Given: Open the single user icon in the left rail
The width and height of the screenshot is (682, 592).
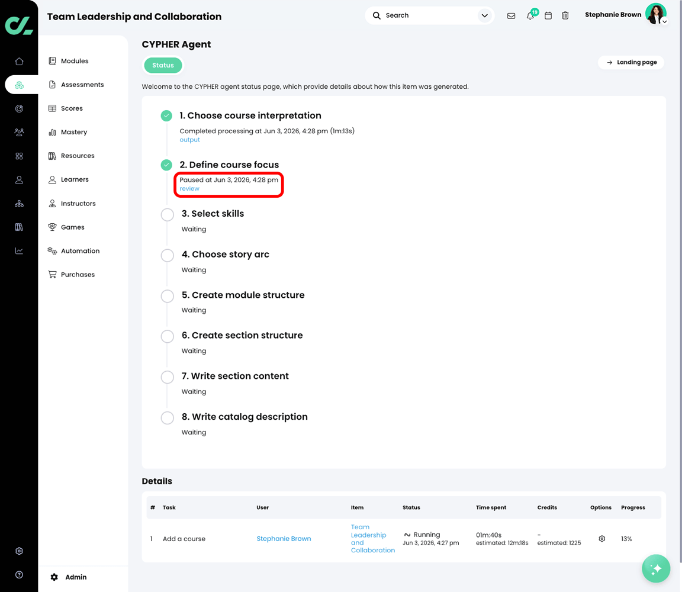Looking at the screenshot, I should 19,179.
